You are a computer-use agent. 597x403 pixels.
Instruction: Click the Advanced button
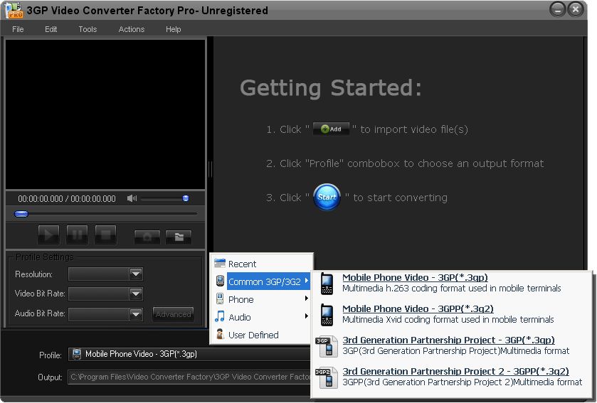173,314
